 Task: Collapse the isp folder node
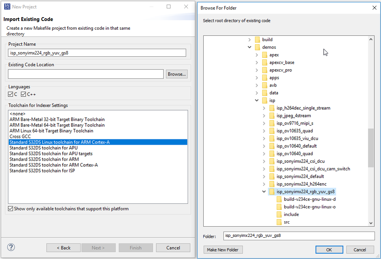(257, 101)
